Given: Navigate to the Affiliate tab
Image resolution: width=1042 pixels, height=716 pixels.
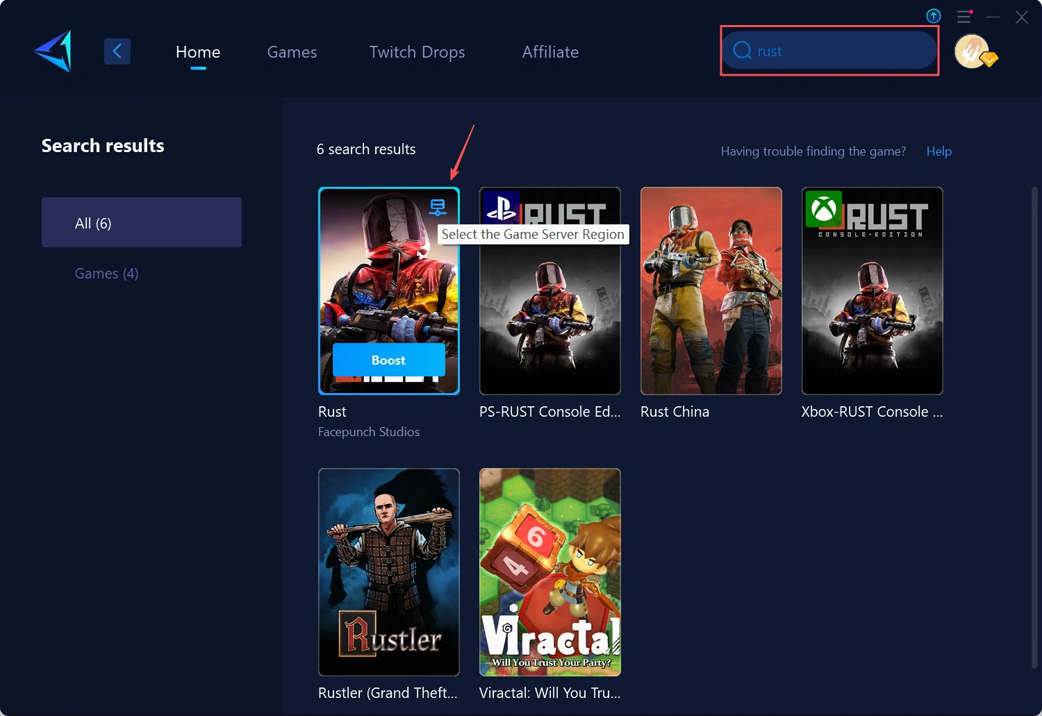Looking at the screenshot, I should click(x=550, y=52).
